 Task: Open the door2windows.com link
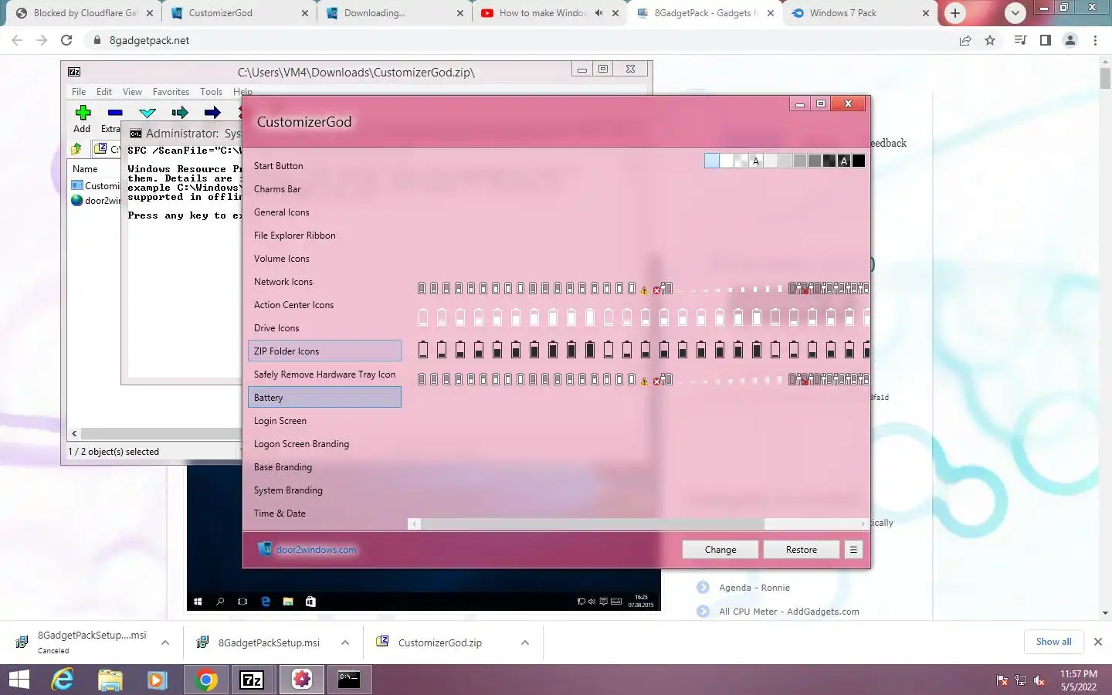coord(316,550)
